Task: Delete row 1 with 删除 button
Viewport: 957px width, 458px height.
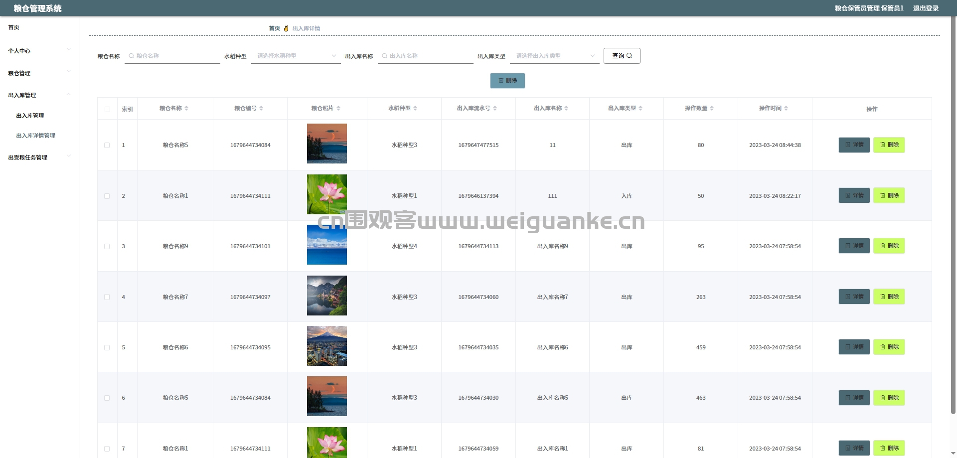Action: (889, 145)
